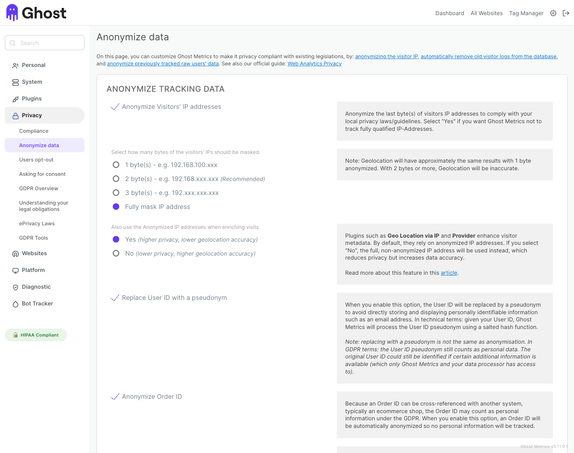Follow the remove old visitor logs link
The height and width of the screenshot is (453, 574).
pos(488,57)
